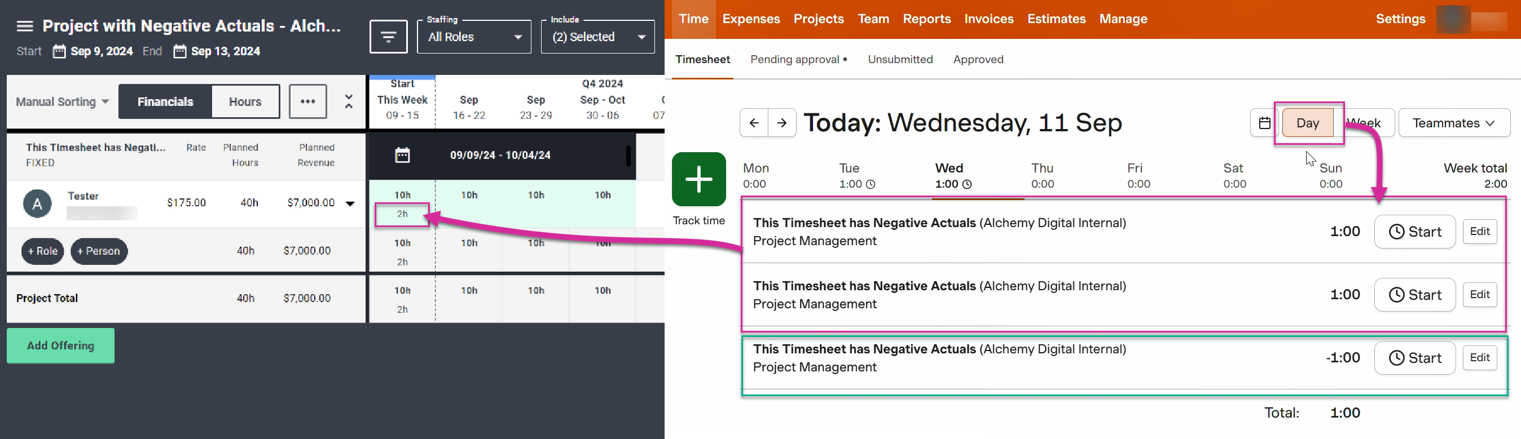Open the Include (2) Selected dropdown
Viewport: 1521px width, 439px height.
click(597, 37)
